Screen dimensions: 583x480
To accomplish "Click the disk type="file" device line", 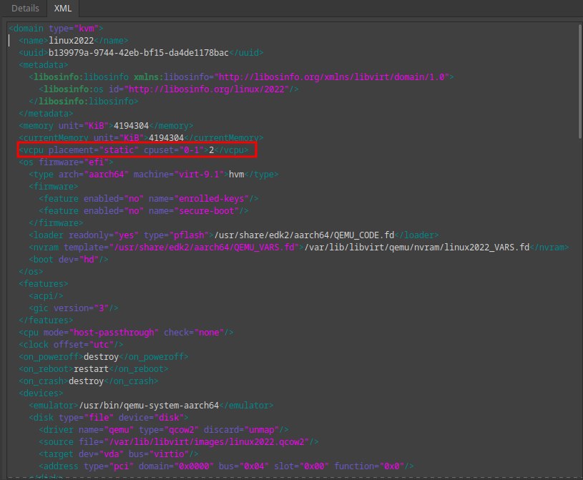I will [109, 418].
